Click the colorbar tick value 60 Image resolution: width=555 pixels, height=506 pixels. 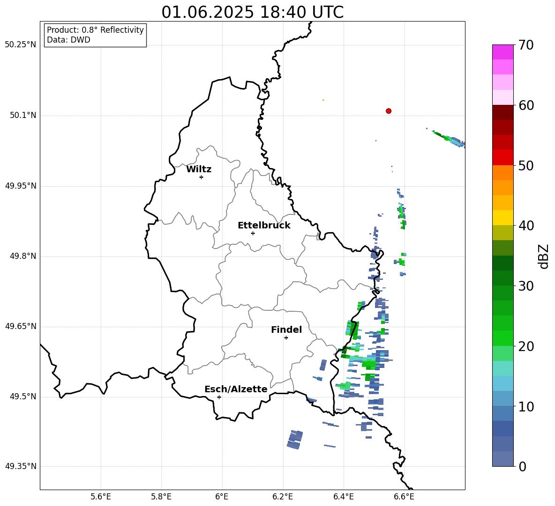pyautogui.click(x=526, y=105)
